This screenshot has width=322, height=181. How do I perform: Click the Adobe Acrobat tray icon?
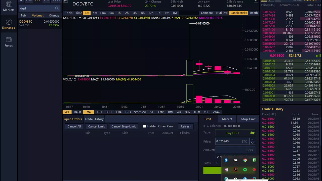[235, 170]
